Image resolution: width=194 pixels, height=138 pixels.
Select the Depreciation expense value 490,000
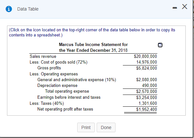pos(149,86)
